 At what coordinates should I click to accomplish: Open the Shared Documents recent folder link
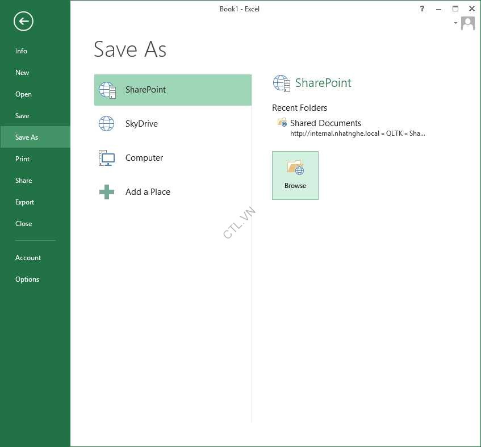tap(325, 123)
